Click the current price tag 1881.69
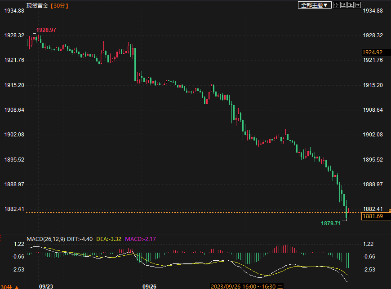 pos(373,217)
